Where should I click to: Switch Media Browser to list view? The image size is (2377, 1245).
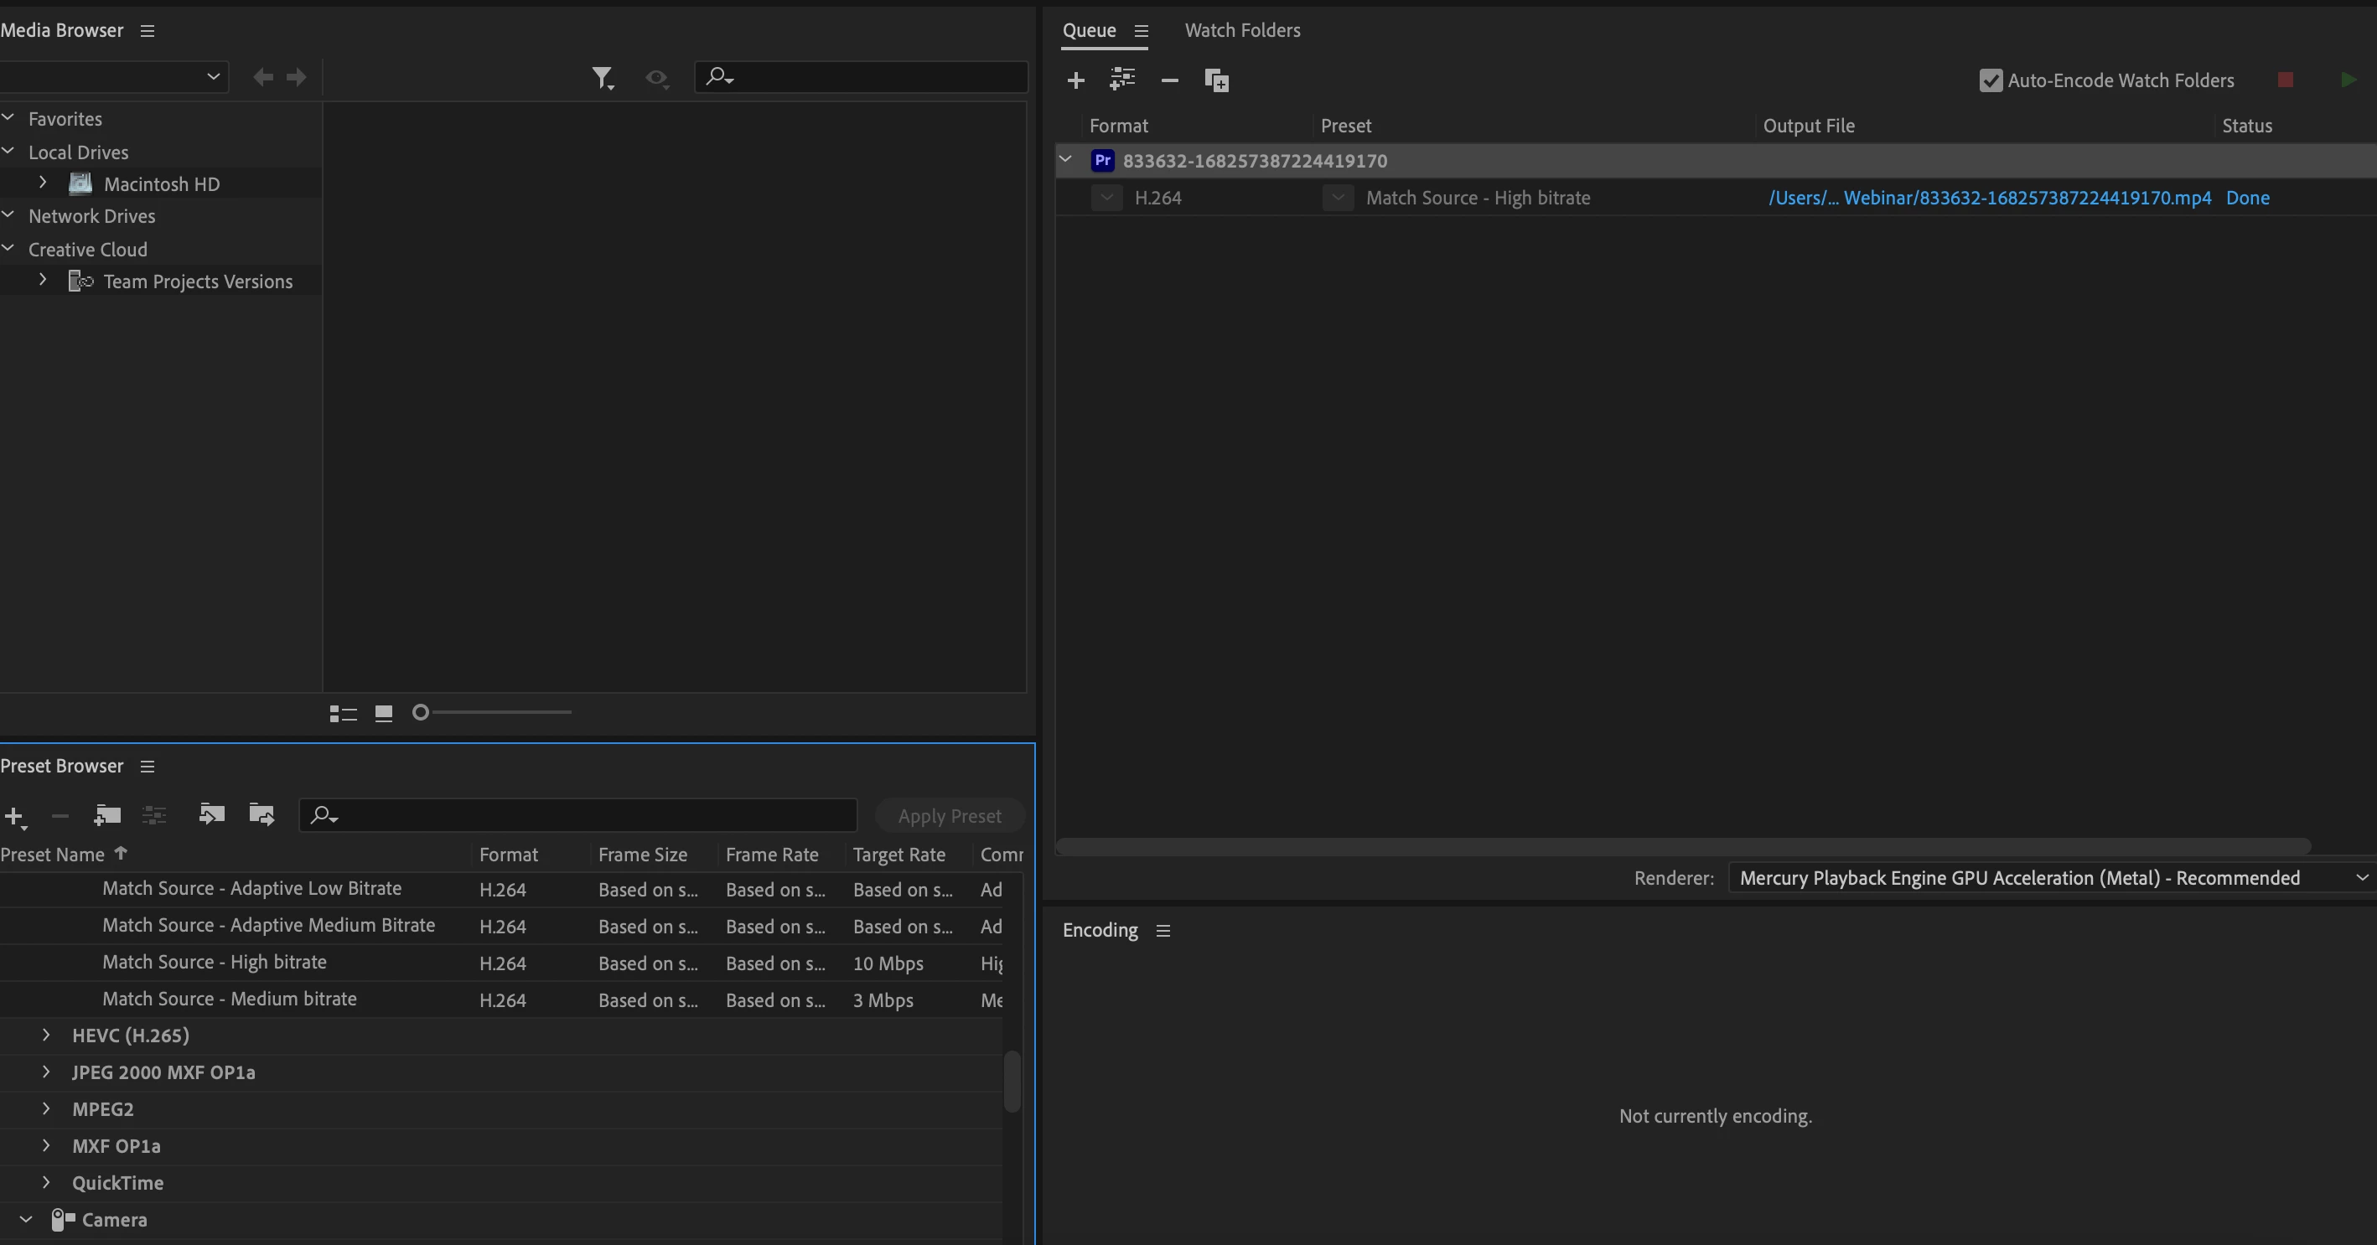coord(344,713)
